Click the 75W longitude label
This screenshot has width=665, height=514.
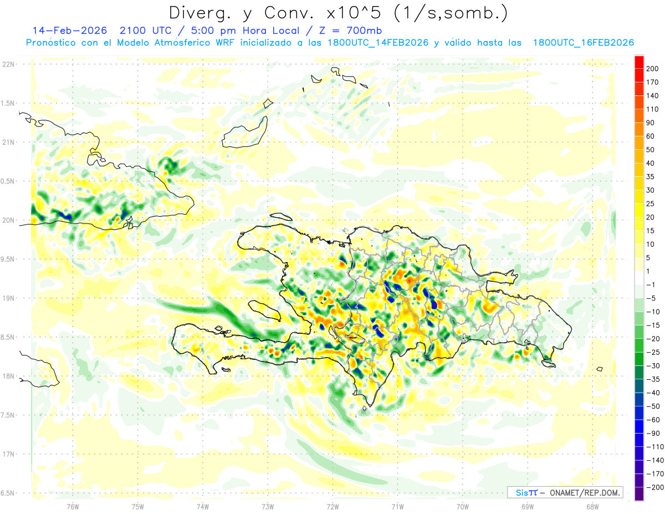tap(138, 506)
